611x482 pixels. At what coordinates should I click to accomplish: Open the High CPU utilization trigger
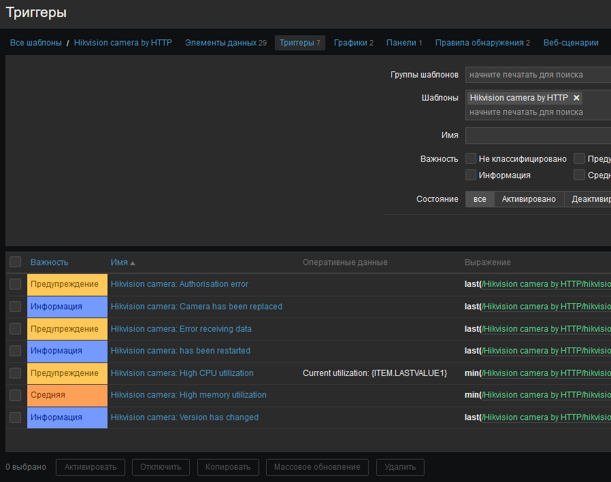[182, 373]
